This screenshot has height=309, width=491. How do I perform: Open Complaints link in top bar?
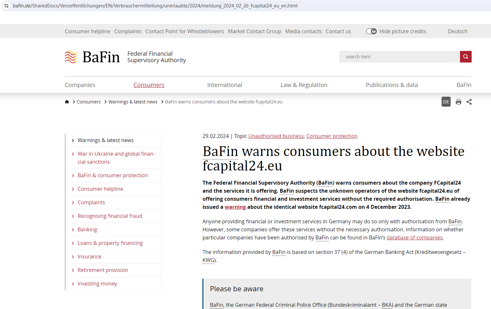[x=128, y=31]
